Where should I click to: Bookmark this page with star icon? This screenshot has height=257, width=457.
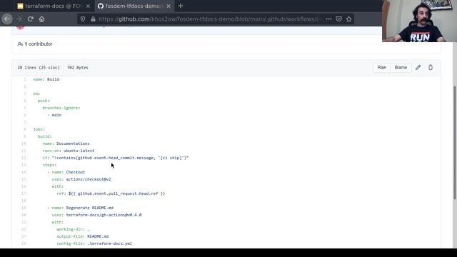coord(349,19)
